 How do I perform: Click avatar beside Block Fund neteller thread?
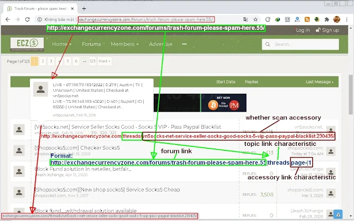click(19, 171)
